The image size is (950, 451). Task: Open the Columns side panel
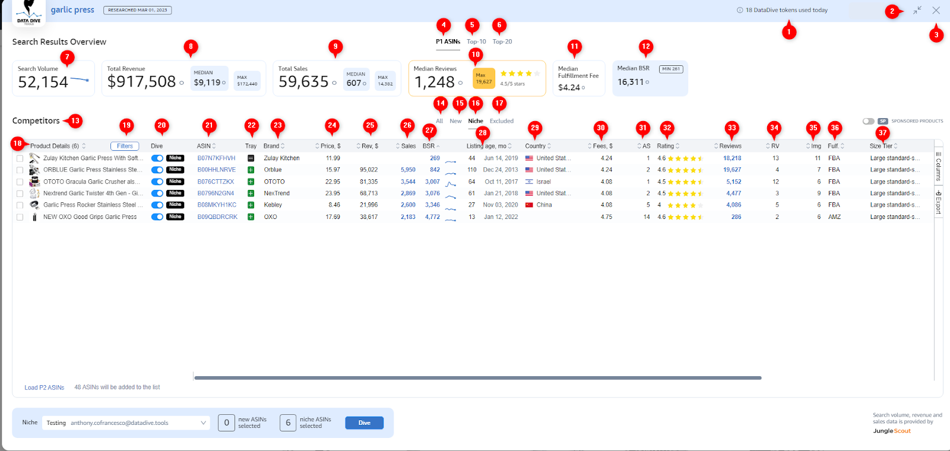[939, 166]
